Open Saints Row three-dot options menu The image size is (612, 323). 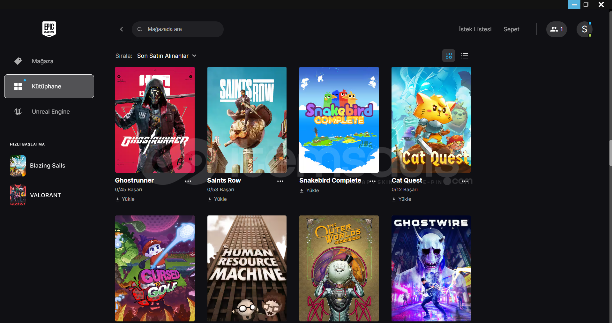tap(280, 181)
